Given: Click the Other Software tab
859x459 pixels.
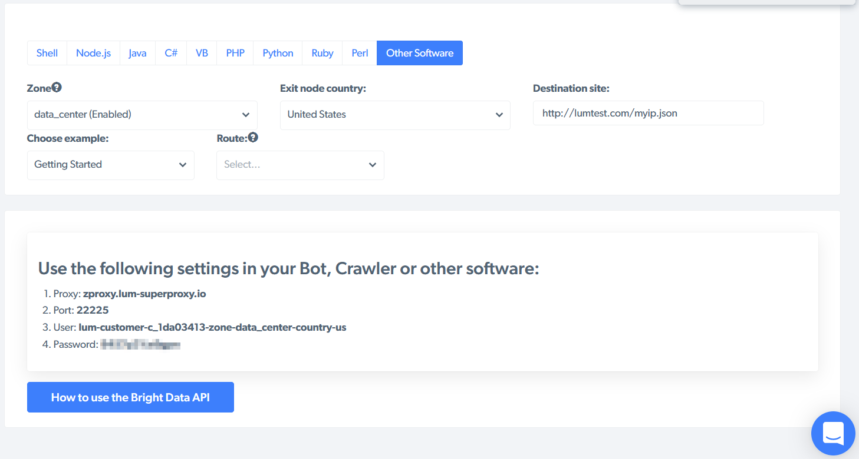Looking at the screenshot, I should 420,53.
